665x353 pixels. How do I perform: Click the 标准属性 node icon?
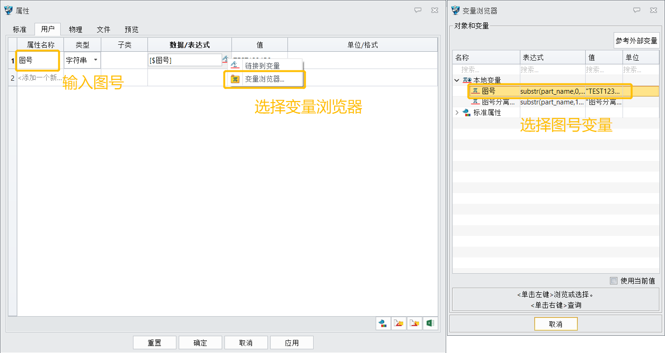click(466, 112)
